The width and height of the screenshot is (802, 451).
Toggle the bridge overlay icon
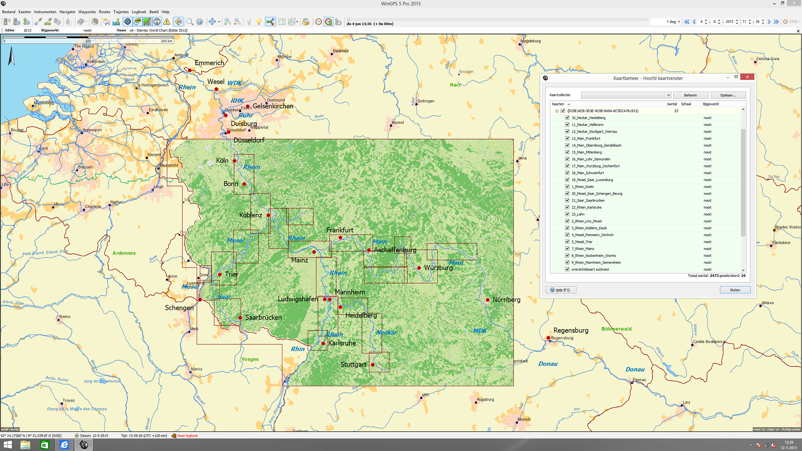[x=157, y=22]
